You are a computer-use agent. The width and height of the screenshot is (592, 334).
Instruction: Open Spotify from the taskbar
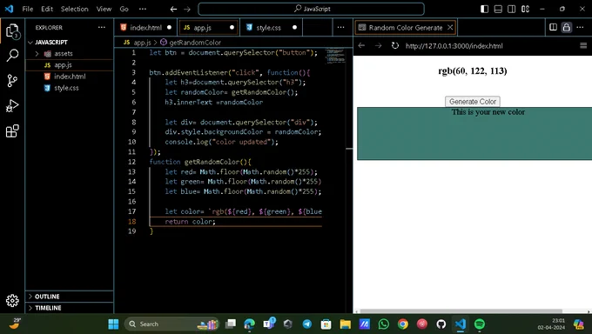479,324
